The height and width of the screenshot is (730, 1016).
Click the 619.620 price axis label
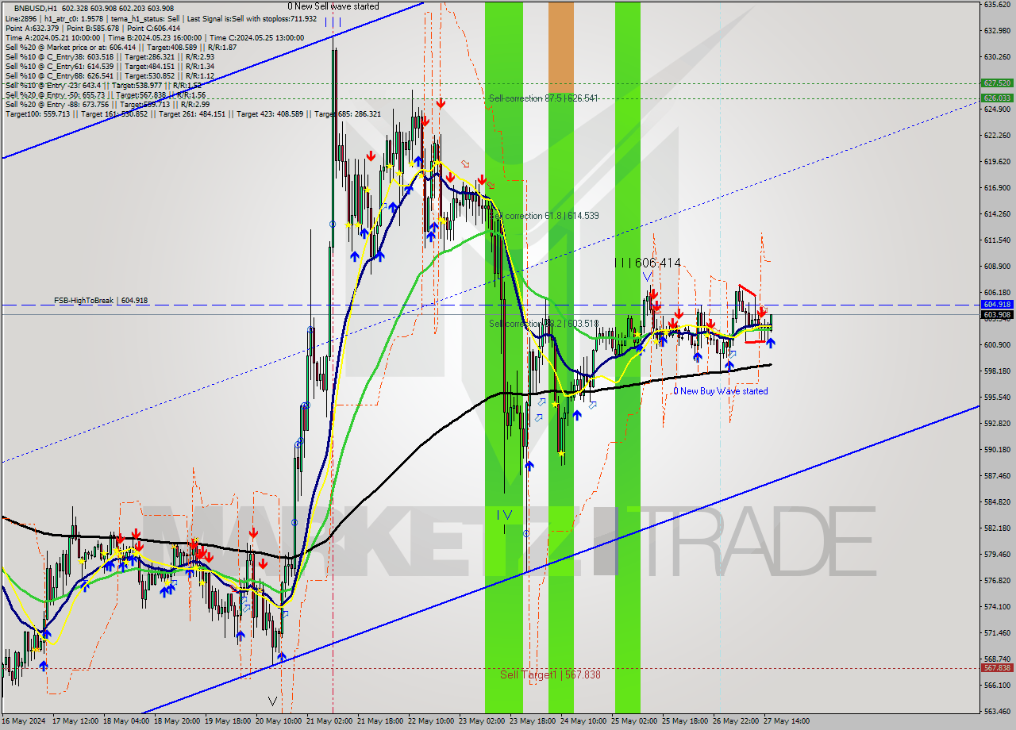click(996, 162)
